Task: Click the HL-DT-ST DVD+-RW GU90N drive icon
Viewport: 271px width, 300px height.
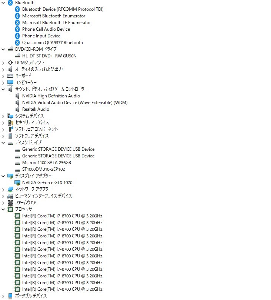Action: click(x=17, y=56)
